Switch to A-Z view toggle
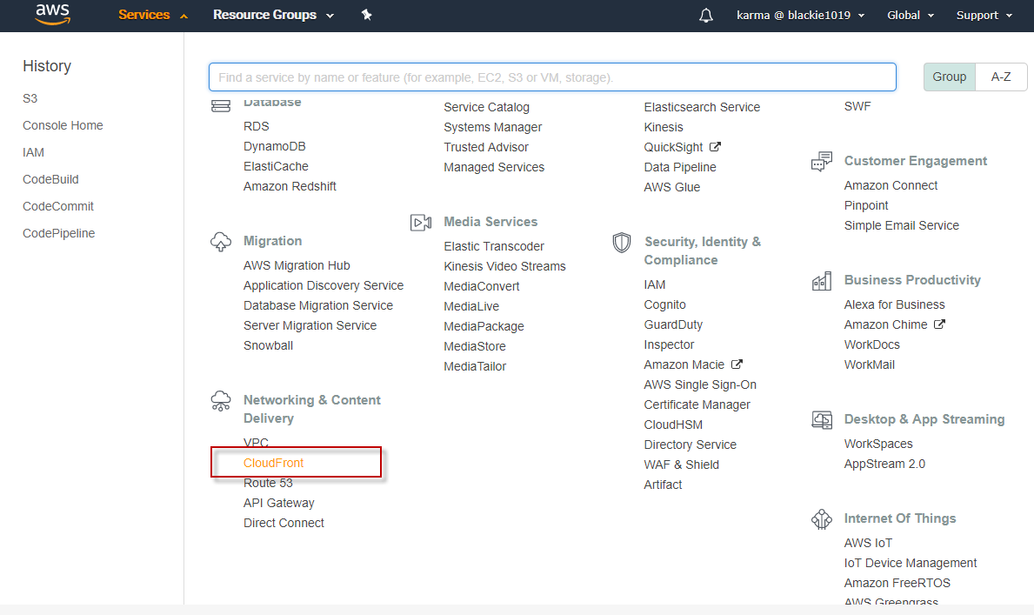Screen dimensions: 1034x615 (1001, 77)
